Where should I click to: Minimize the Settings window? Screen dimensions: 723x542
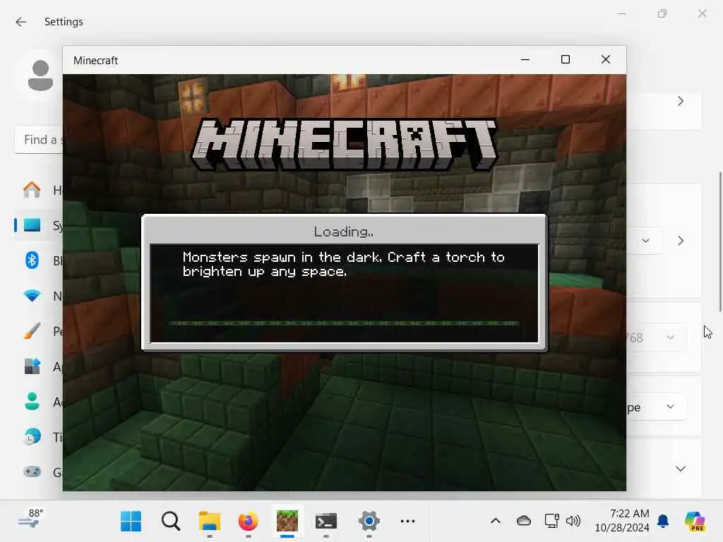pyautogui.click(x=621, y=14)
